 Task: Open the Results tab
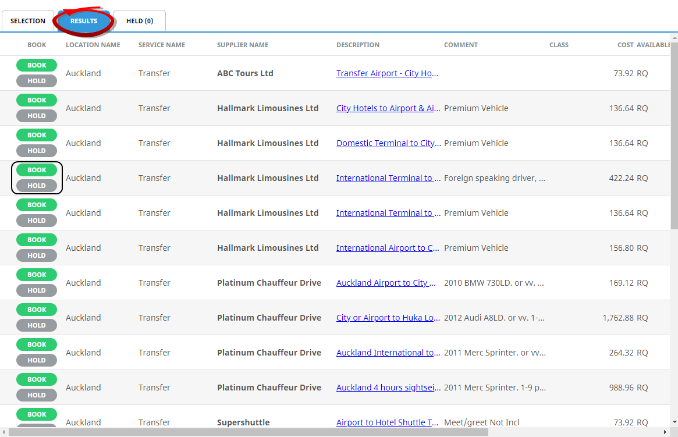(x=84, y=21)
